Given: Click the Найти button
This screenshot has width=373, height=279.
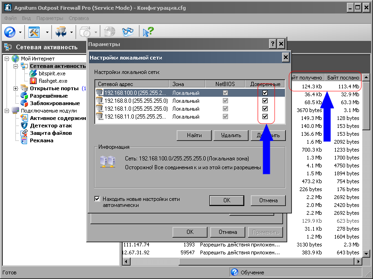Looking at the screenshot, I should [x=194, y=135].
